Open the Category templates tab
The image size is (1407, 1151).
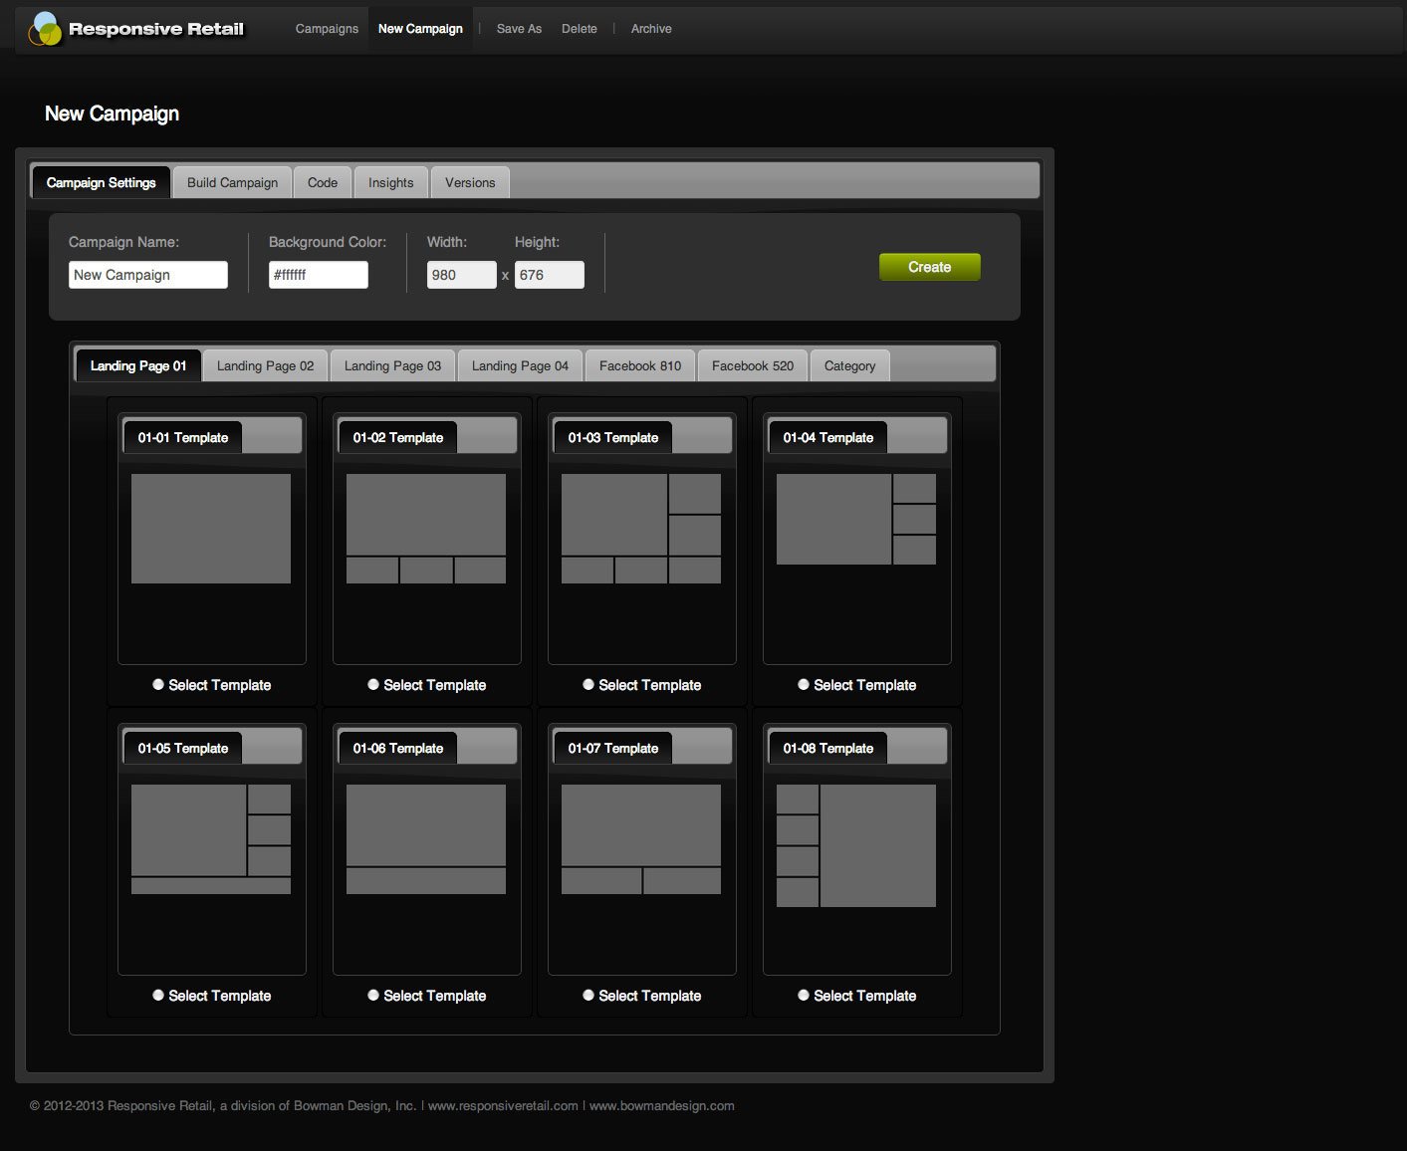(849, 365)
